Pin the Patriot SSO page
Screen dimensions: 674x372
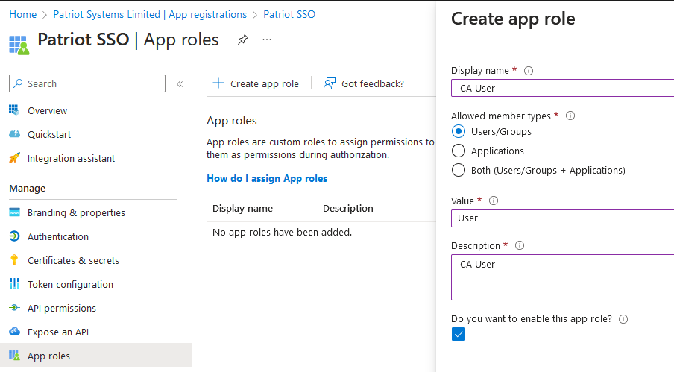coord(243,40)
